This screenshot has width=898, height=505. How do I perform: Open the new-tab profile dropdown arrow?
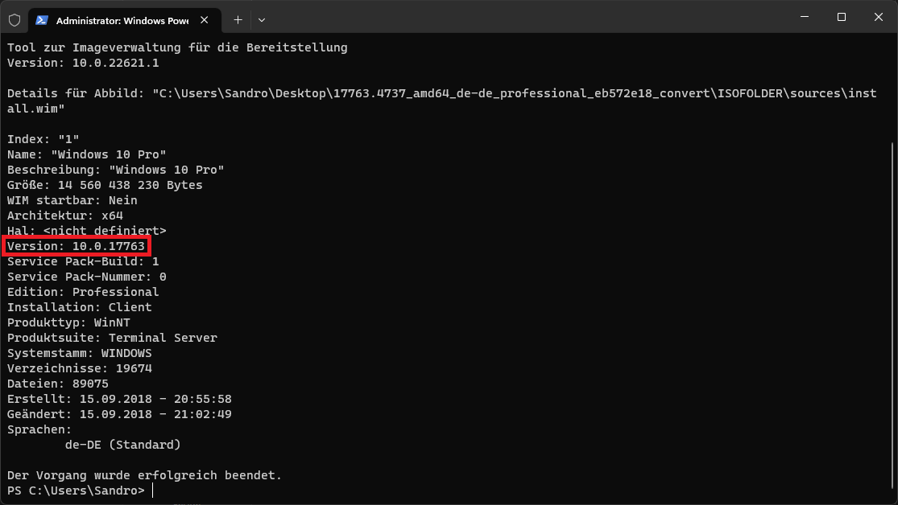[262, 20]
